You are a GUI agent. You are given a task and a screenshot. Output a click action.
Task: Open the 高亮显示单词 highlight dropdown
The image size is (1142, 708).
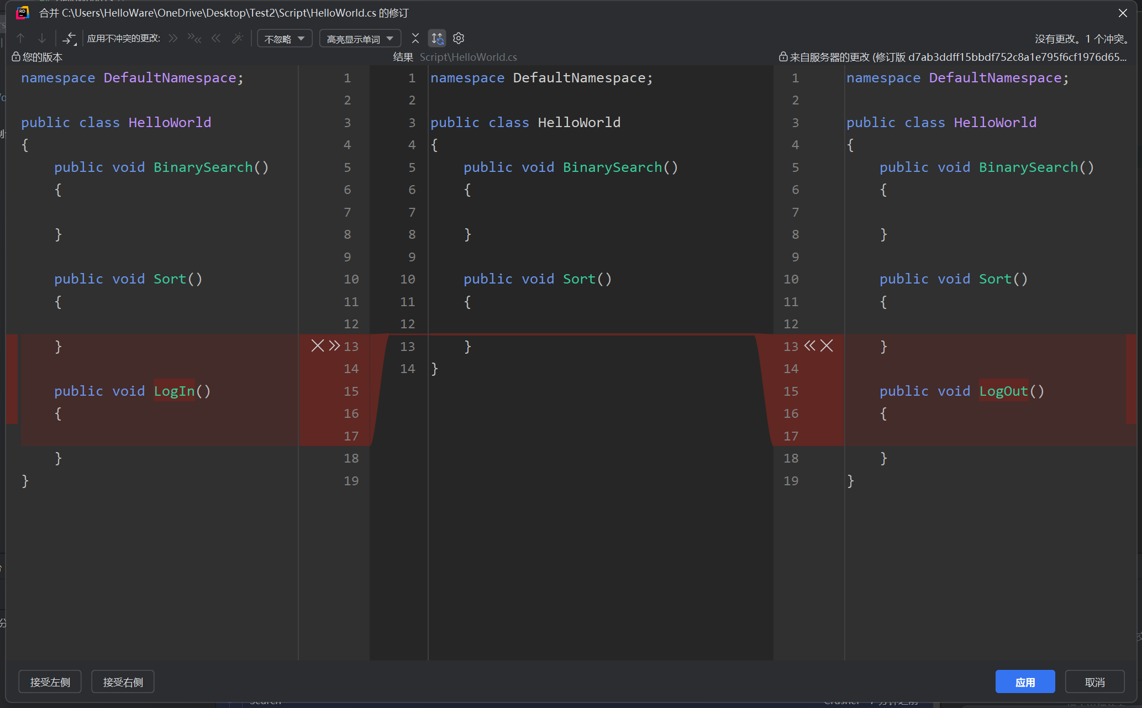[x=360, y=39]
